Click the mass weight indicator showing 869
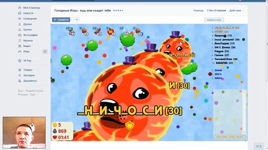The height and width of the screenshot is (150, 268). click(x=59, y=131)
